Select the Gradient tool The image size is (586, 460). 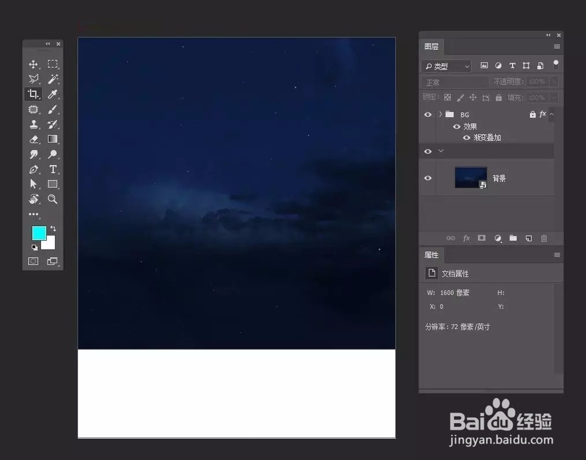point(53,139)
